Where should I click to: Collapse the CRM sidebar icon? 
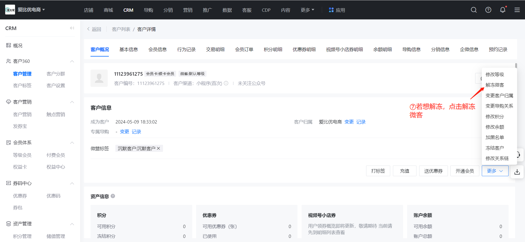pos(72,28)
